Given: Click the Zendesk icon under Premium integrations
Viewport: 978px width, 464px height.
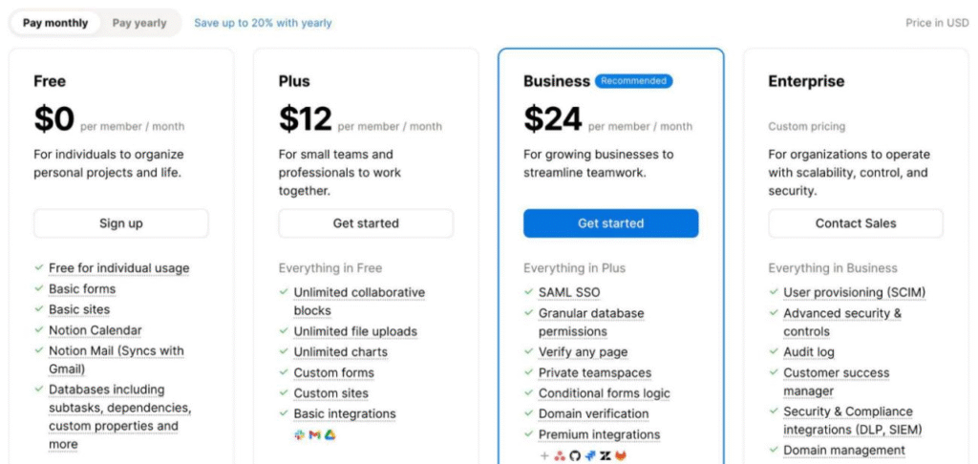Looking at the screenshot, I should click(x=605, y=456).
